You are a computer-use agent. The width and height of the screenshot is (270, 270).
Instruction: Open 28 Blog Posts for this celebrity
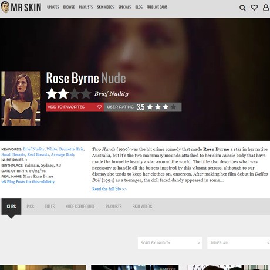[x=28, y=182]
